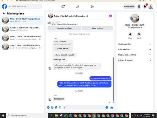Open the grid Menu icon
157x118 pixels.
139,7
